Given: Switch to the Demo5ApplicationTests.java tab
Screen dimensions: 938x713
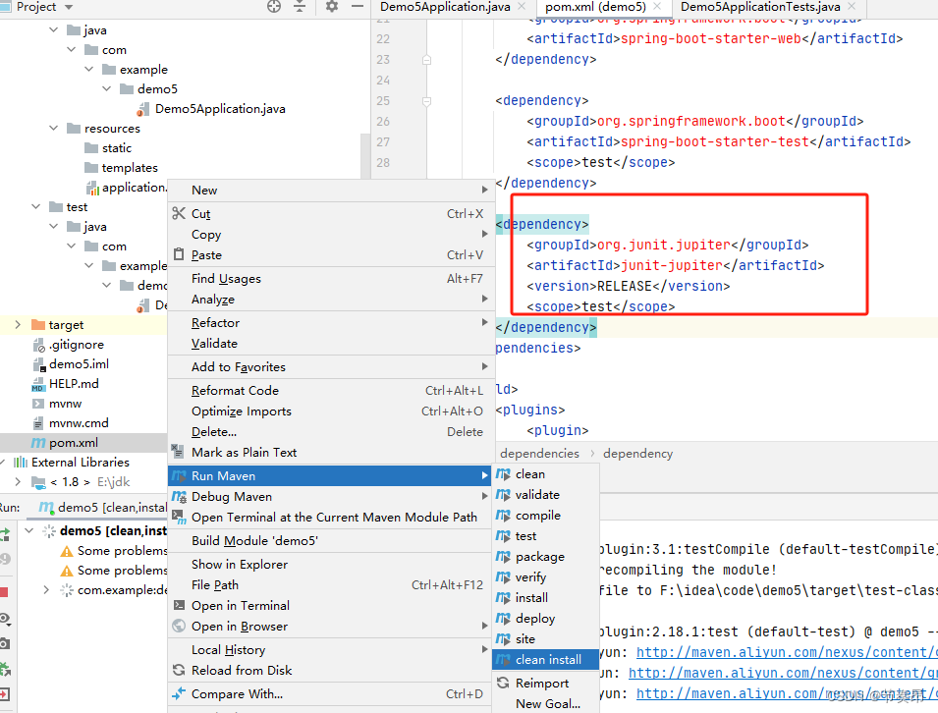Looking at the screenshot, I should click(760, 7).
